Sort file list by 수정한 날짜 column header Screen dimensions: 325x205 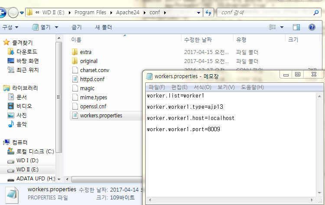tap(198, 40)
